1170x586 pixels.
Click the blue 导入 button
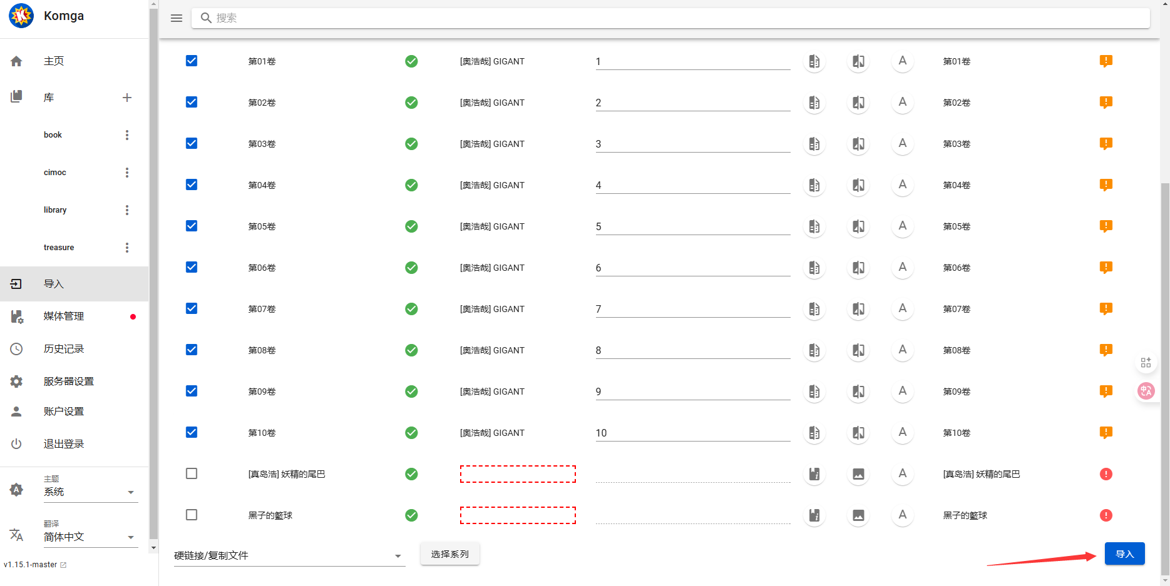pyautogui.click(x=1124, y=554)
